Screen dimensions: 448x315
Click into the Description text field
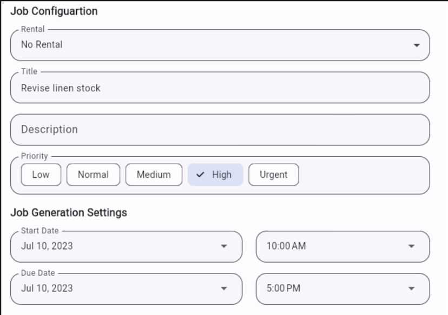[x=216, y=130]
